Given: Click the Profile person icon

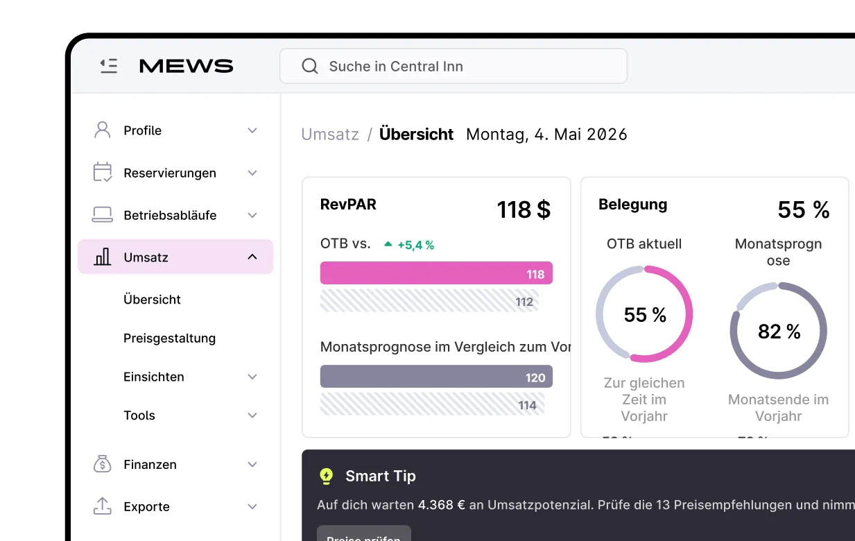Looking at the screenshot, I should click(x=103, y=130).
